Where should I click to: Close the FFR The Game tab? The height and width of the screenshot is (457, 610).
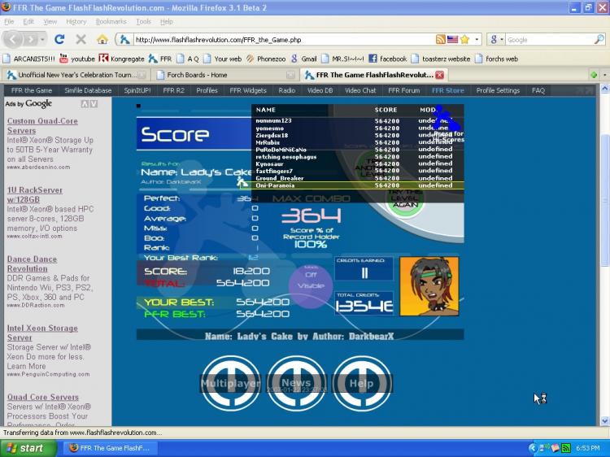[439, 75]
